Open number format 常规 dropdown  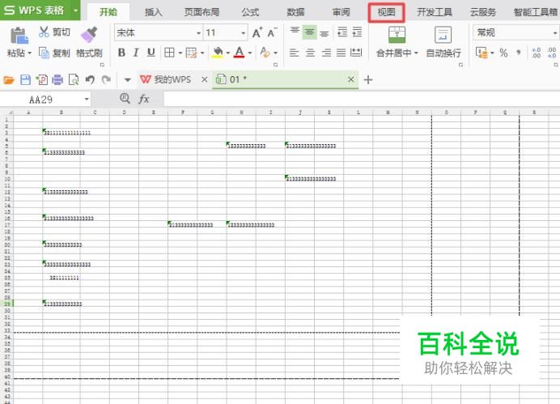tap(554, 33)
